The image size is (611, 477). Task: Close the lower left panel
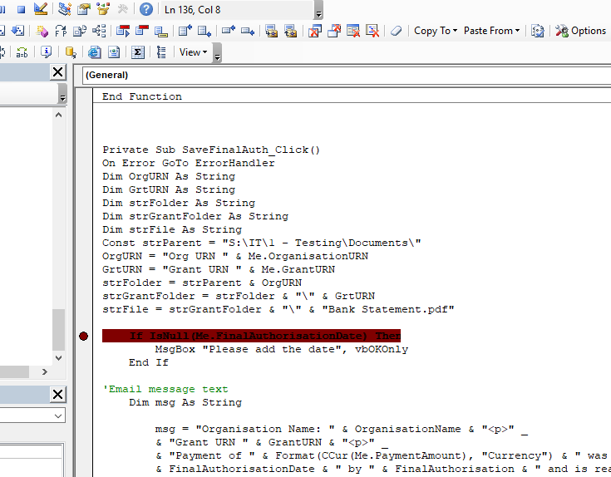tap(57, 395)
